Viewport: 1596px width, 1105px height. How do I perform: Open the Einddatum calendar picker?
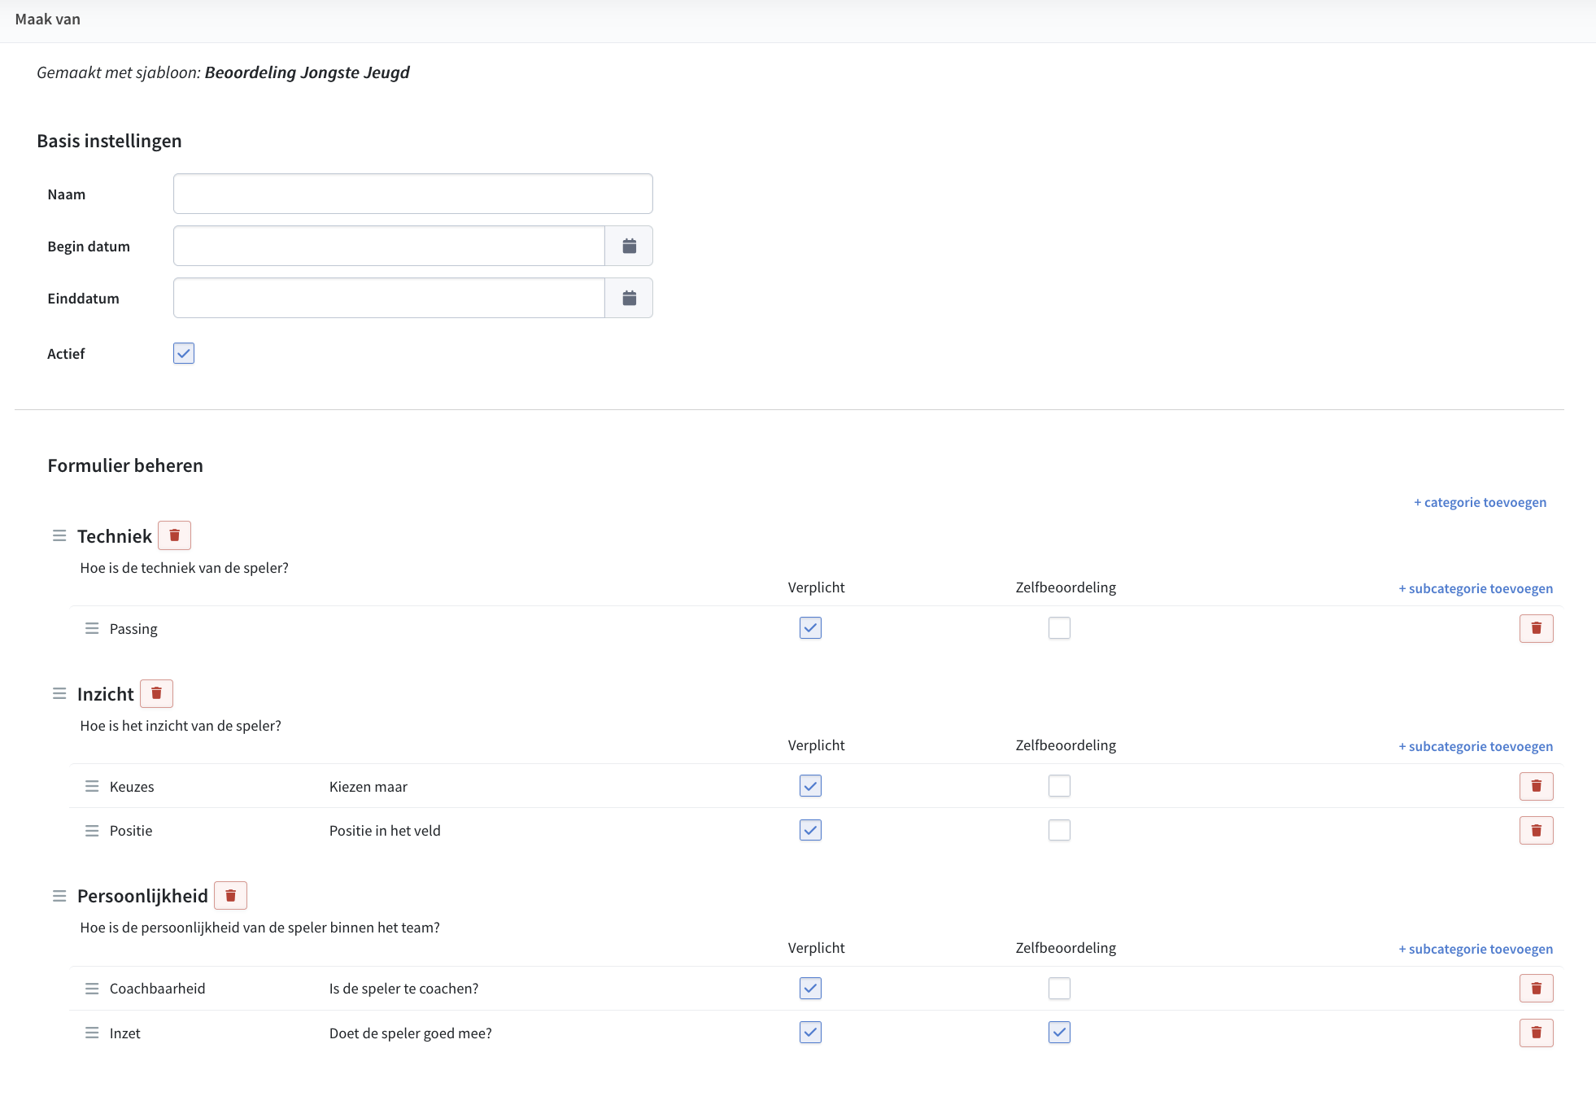[629, 298]
